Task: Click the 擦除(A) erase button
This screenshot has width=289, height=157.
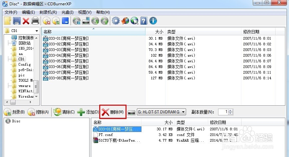Action: click(x=38, y=112)
